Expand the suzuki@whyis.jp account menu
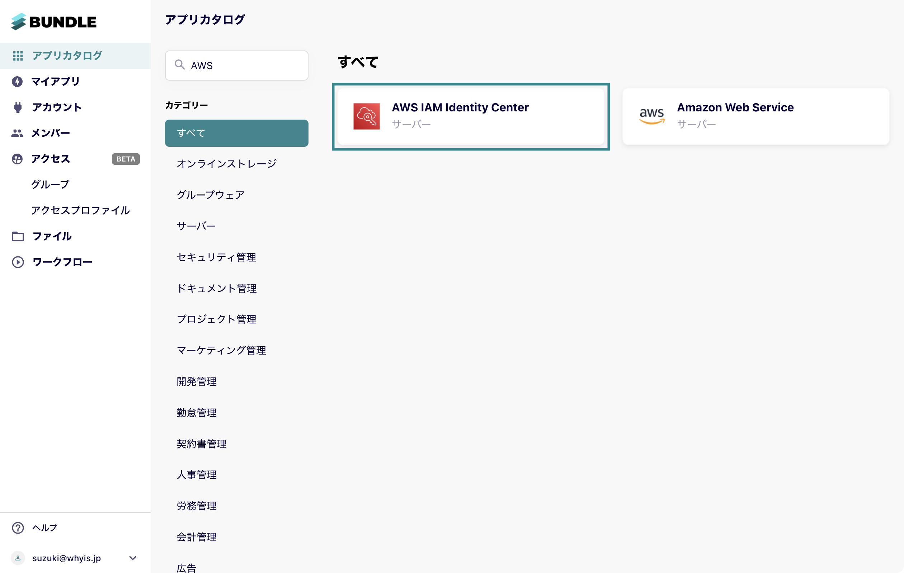The width and height of the screenshot is (904, 573). pos(132,558)
